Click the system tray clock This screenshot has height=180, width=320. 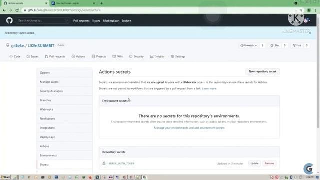(309, 177)
